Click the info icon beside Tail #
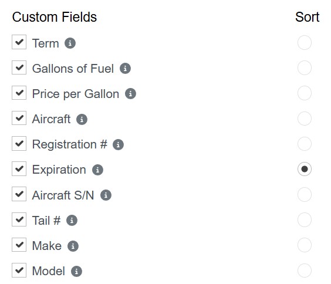 point(72,221)
